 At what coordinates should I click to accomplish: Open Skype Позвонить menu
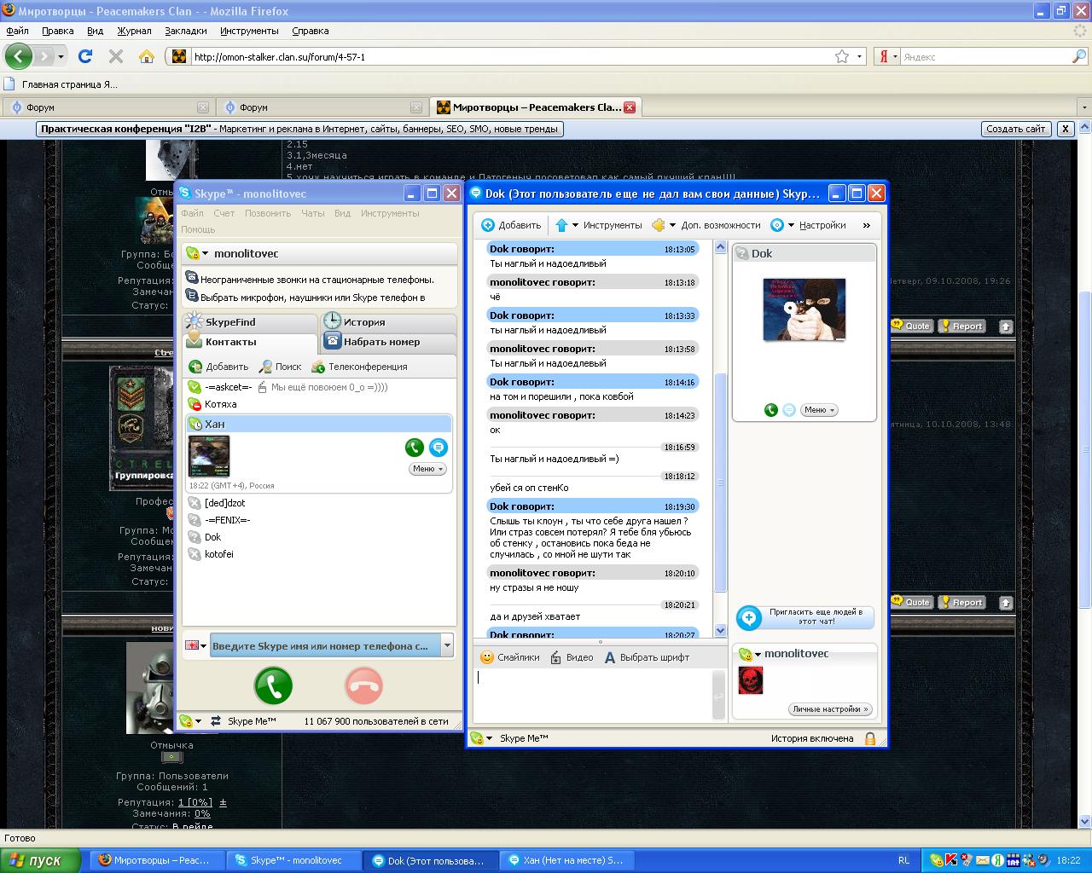(x=268, y=213)
